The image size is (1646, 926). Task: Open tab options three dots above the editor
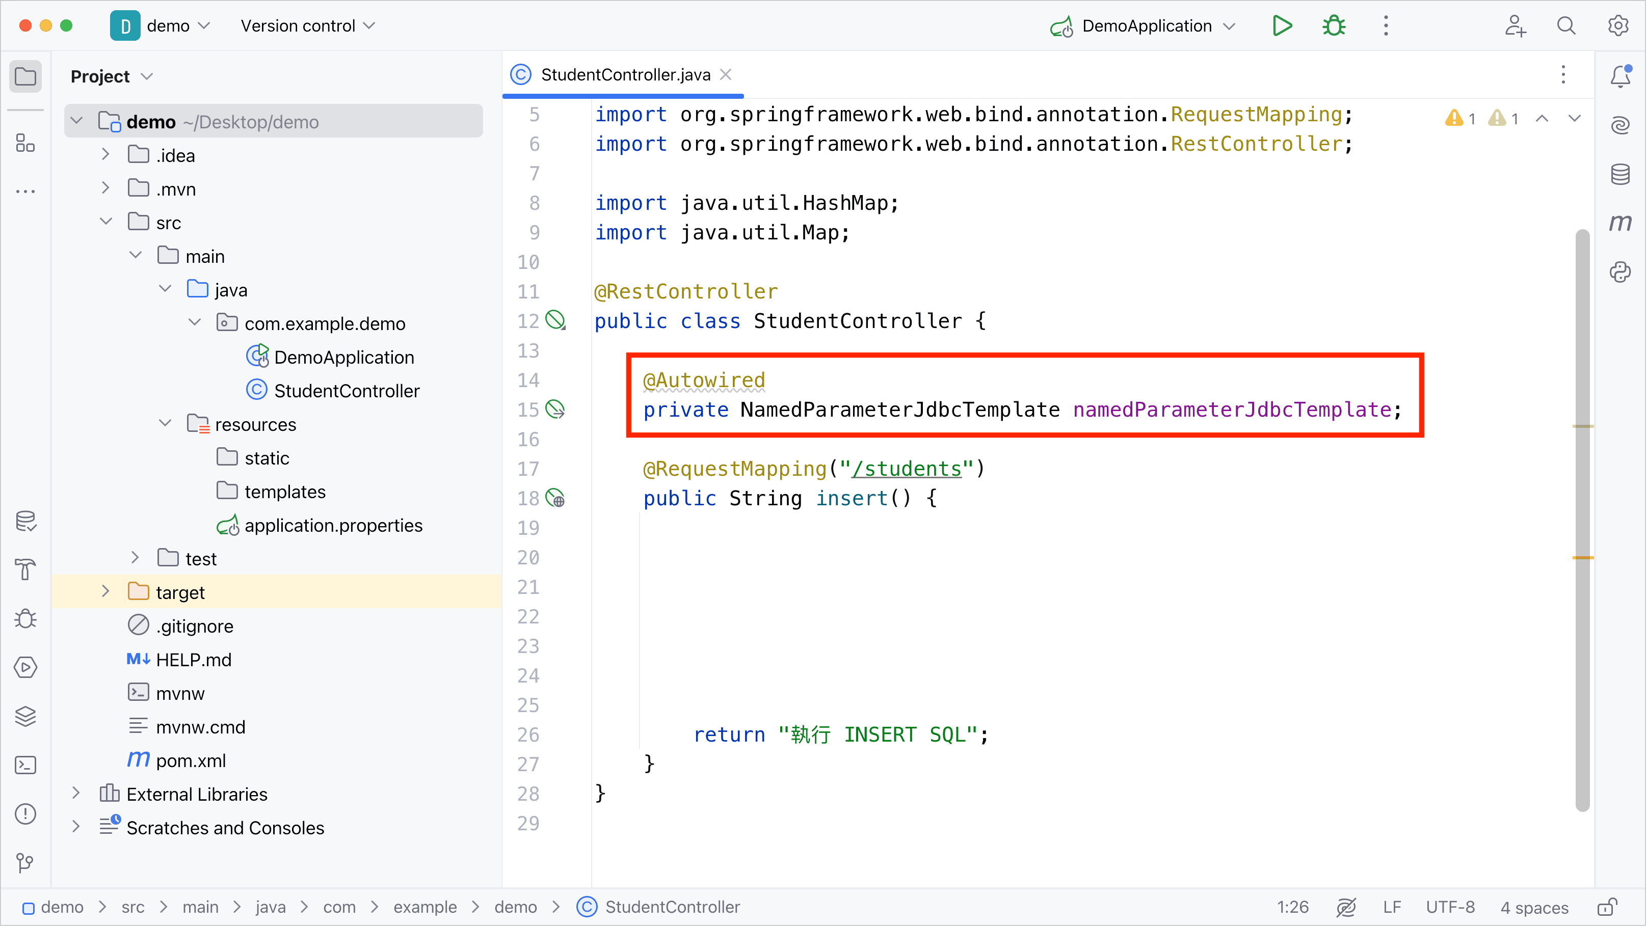pos(1563,75)
